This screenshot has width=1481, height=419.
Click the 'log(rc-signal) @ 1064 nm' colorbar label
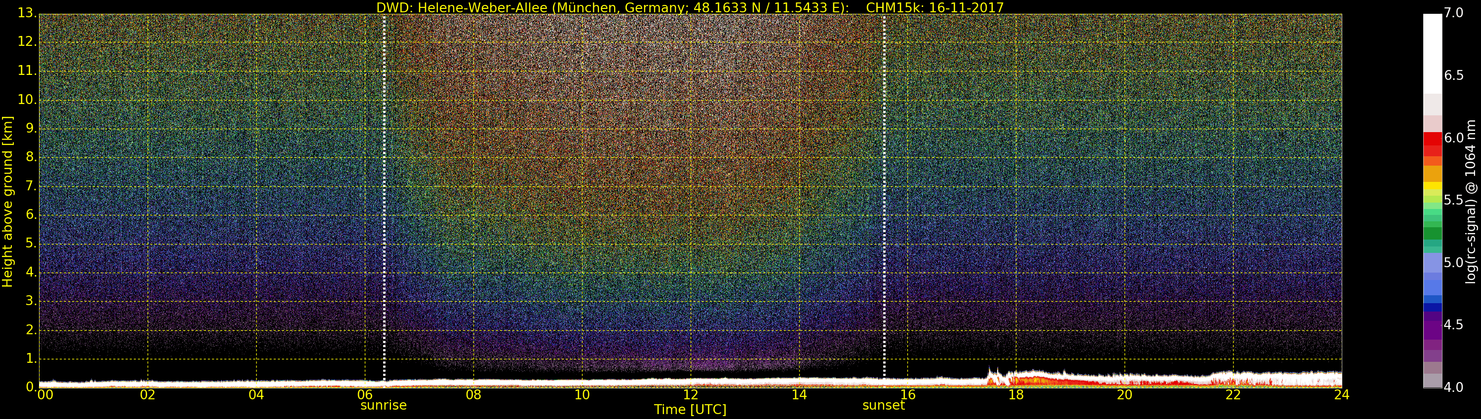(1471, 202)
